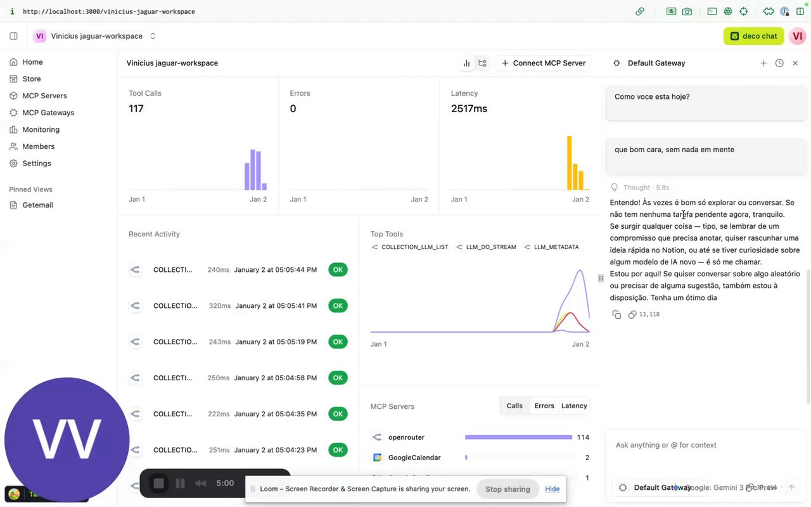The image size is (811, 507).
Task: Stop the Loom recording
Action: [159, 484]
